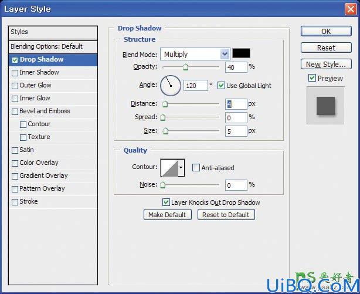Image resolution: width=360 pixels, height=294 pixels.
Task: Enable the Inner Shadow checkbox
Action: point(15,73)
